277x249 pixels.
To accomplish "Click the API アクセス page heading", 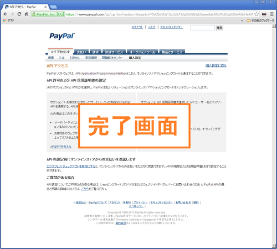I will click(58, 66).
